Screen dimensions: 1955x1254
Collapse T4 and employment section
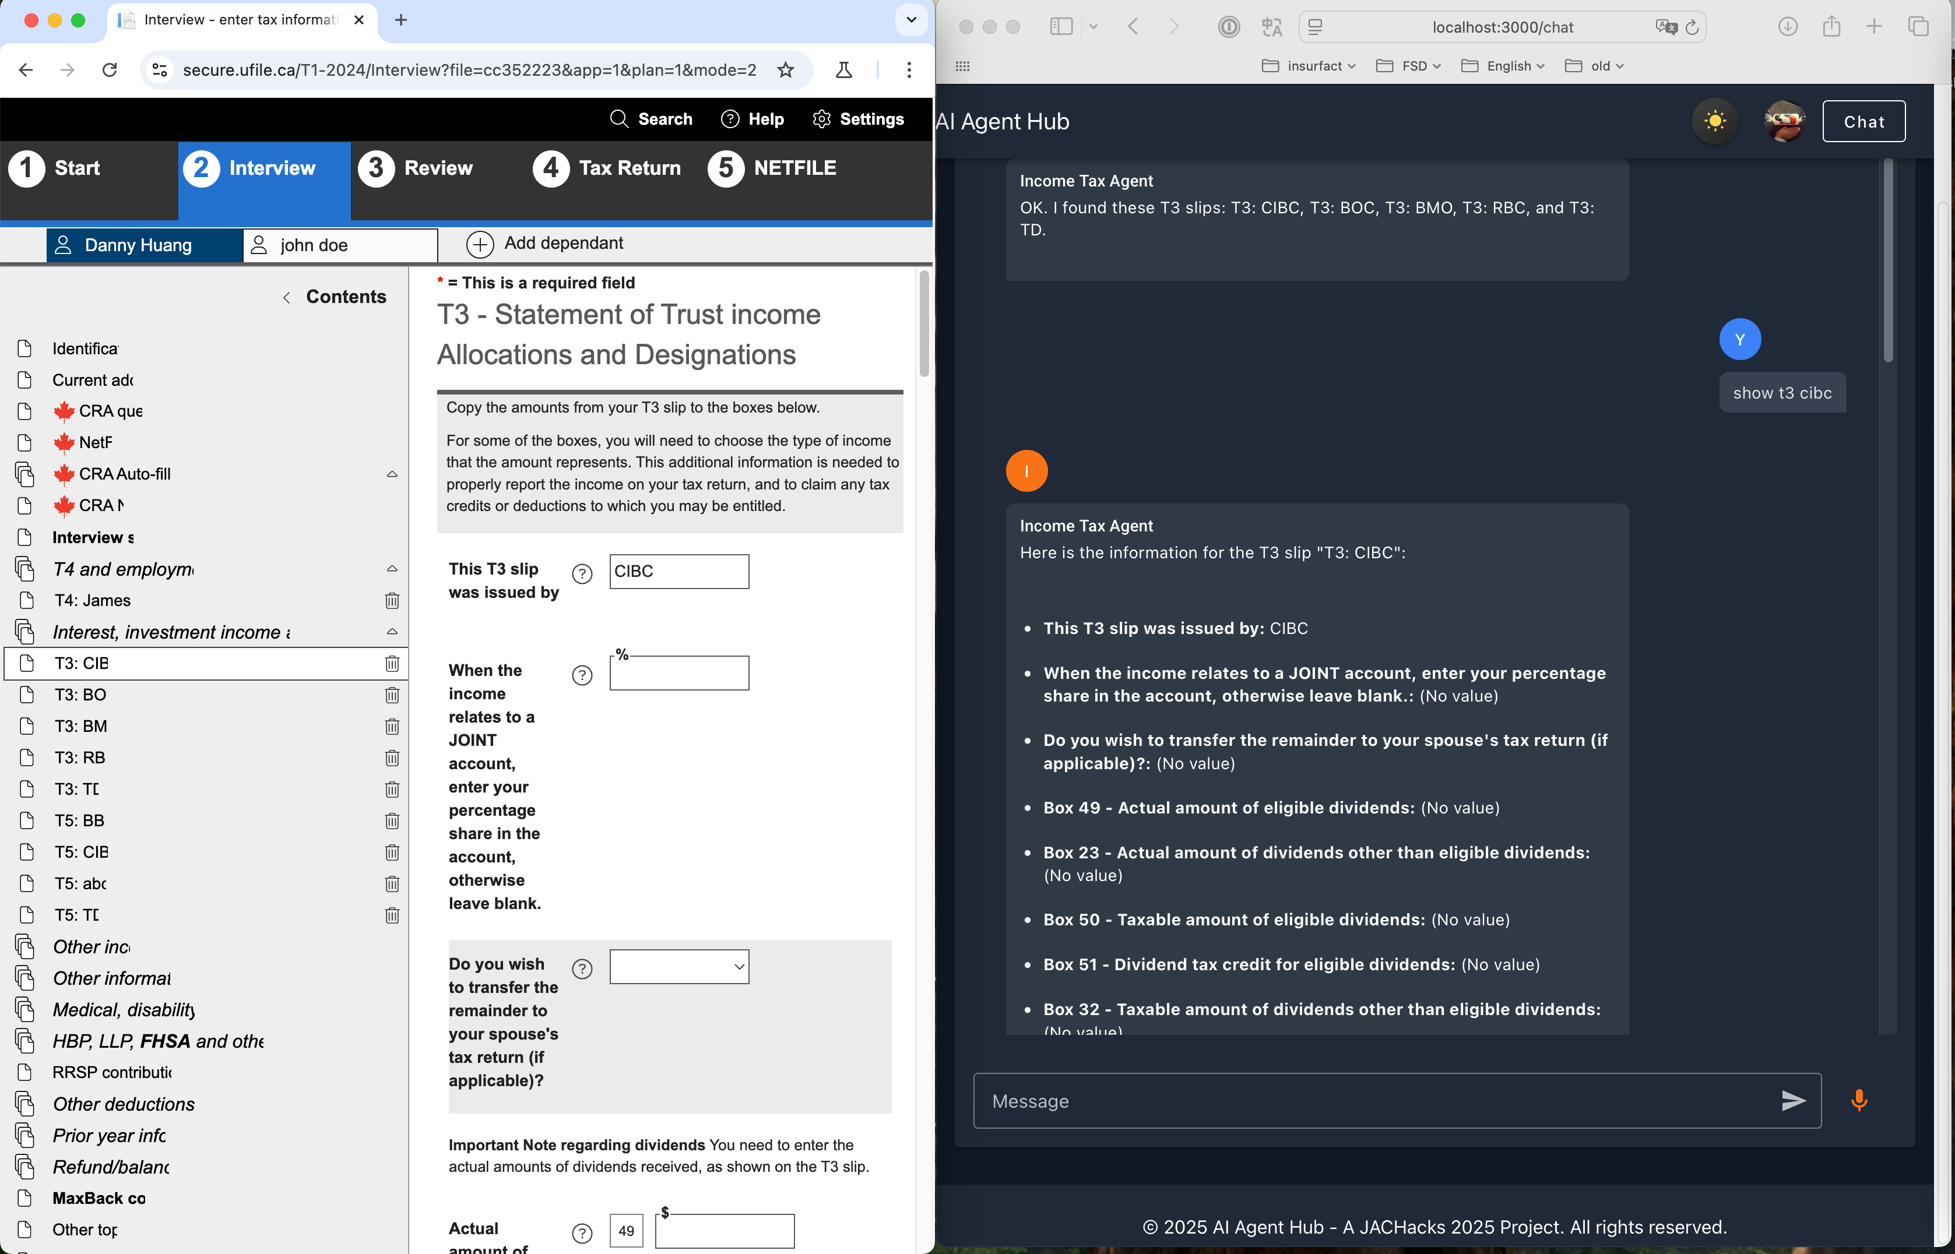(392, 568)
